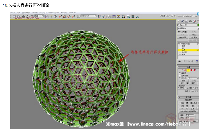199x129 pixels.
Task: Collapse the 可编辑多边形 stack tree node
Action: [179, 44]
